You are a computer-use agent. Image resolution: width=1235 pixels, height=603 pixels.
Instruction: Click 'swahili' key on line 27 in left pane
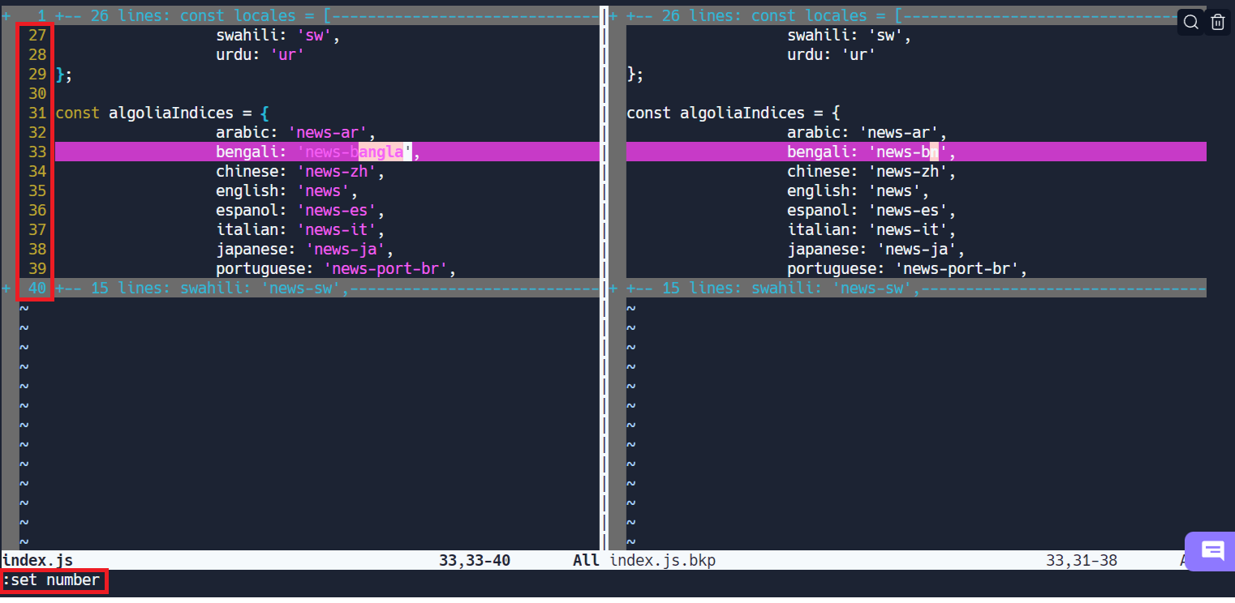tap(247, 35)
